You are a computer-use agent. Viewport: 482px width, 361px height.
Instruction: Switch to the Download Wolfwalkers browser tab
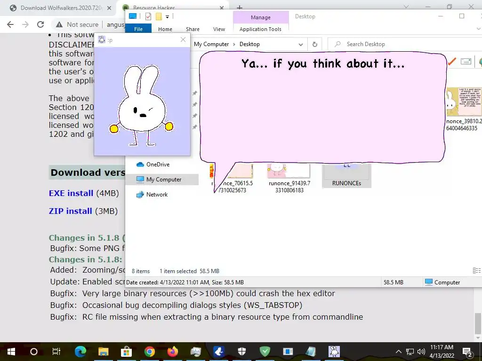click(58, 8)
